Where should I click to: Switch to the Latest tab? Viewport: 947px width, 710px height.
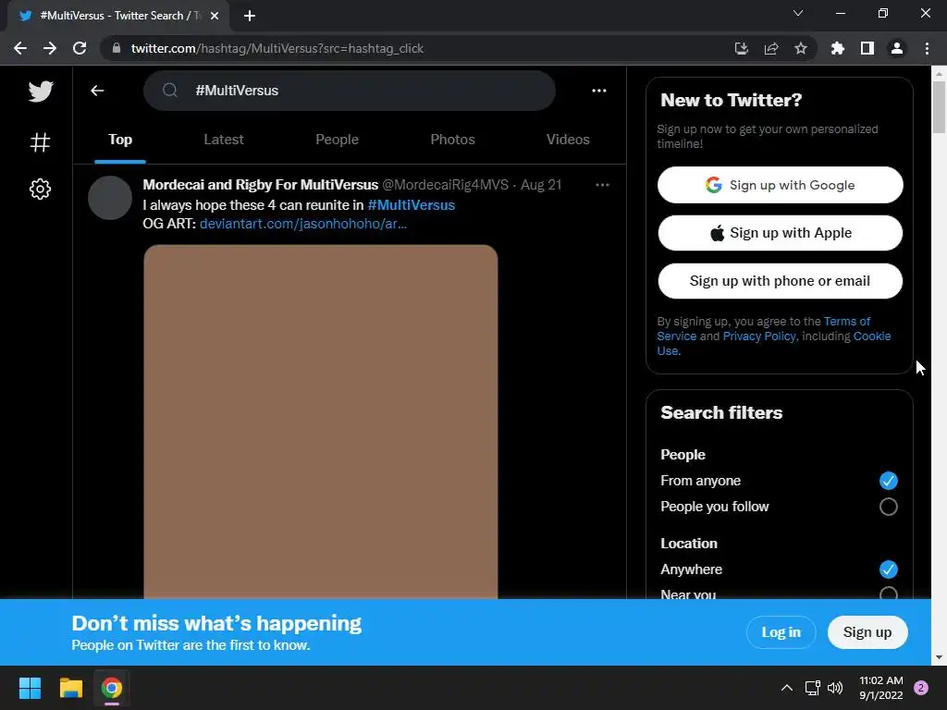click(224, 140)
